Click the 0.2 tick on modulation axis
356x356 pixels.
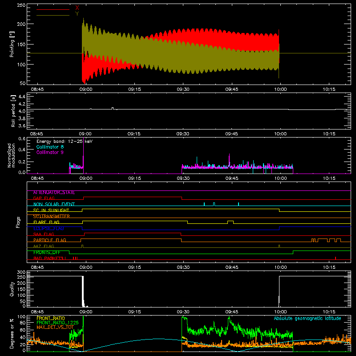click(x=22, y=162)
